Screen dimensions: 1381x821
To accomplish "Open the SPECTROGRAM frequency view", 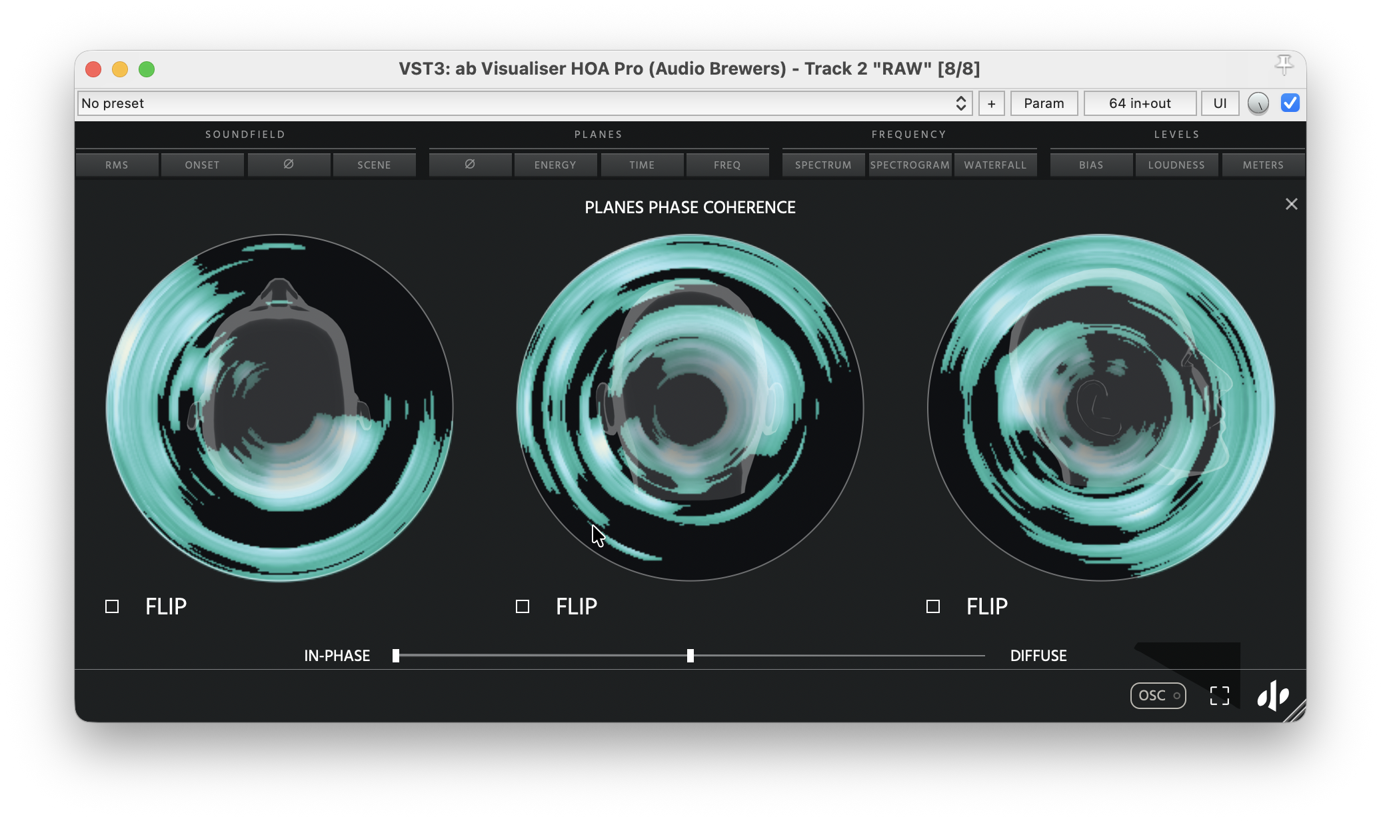I will coord(910,165).
